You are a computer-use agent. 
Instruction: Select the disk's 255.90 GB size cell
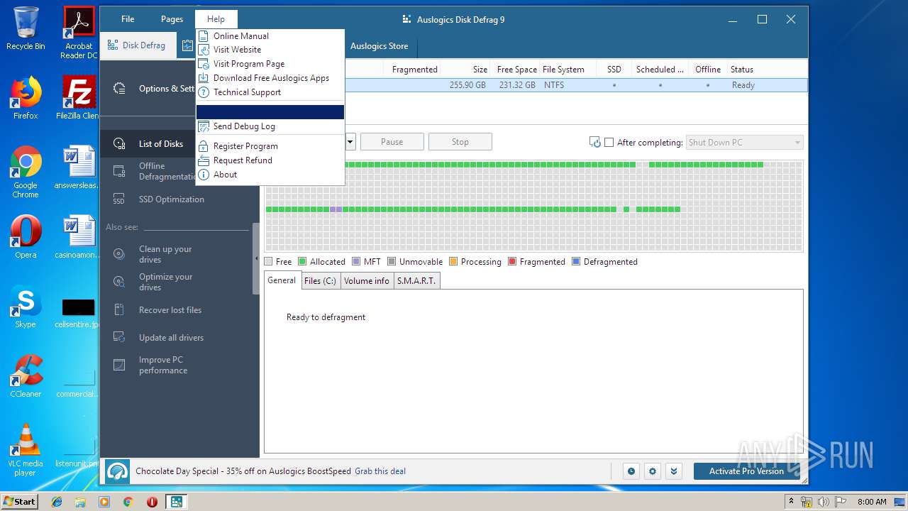pos(467,85)
